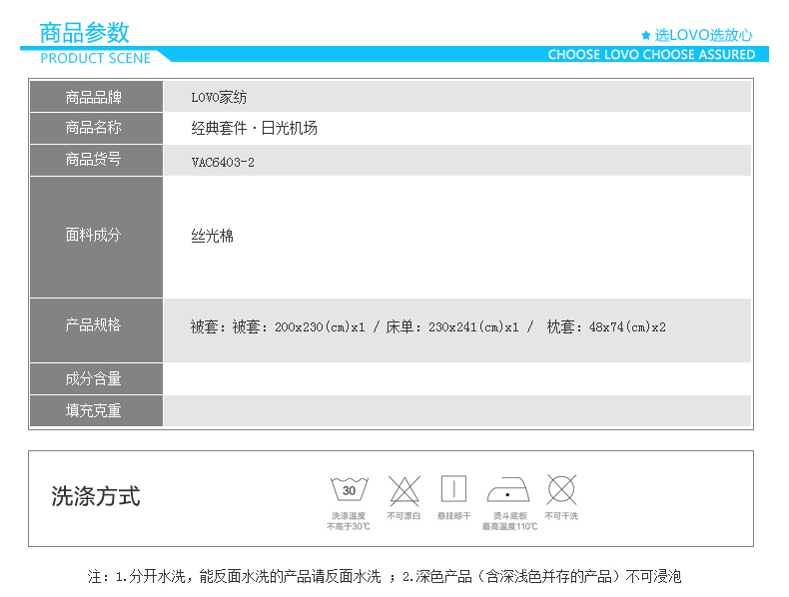Screen dimensions: 789x597
Task: Click the 面料成分 row label
Action: point(96,237)
